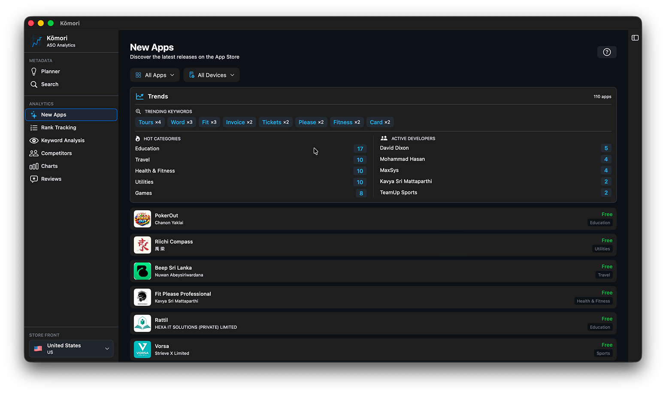Select New Apps in the sidebar

[71, 115]
